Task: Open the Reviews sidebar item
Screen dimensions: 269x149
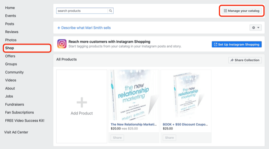Action: 12,32
